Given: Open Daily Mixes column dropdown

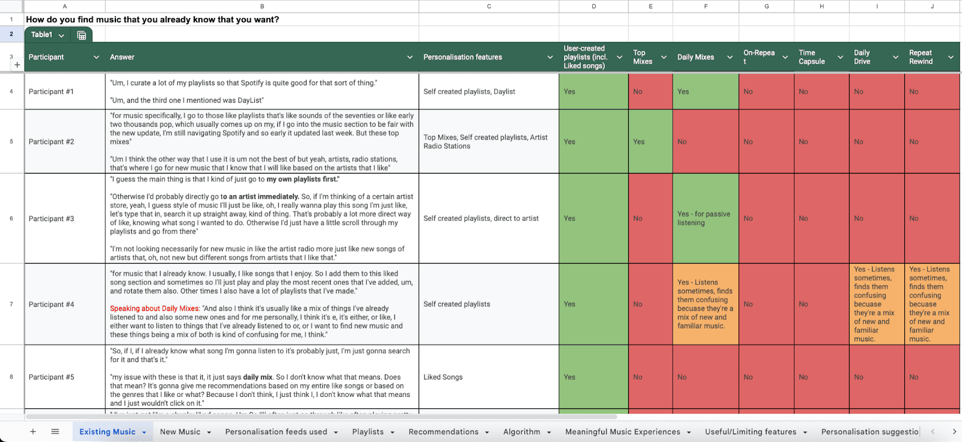Looking at the screenshot, I should (730, 57).
